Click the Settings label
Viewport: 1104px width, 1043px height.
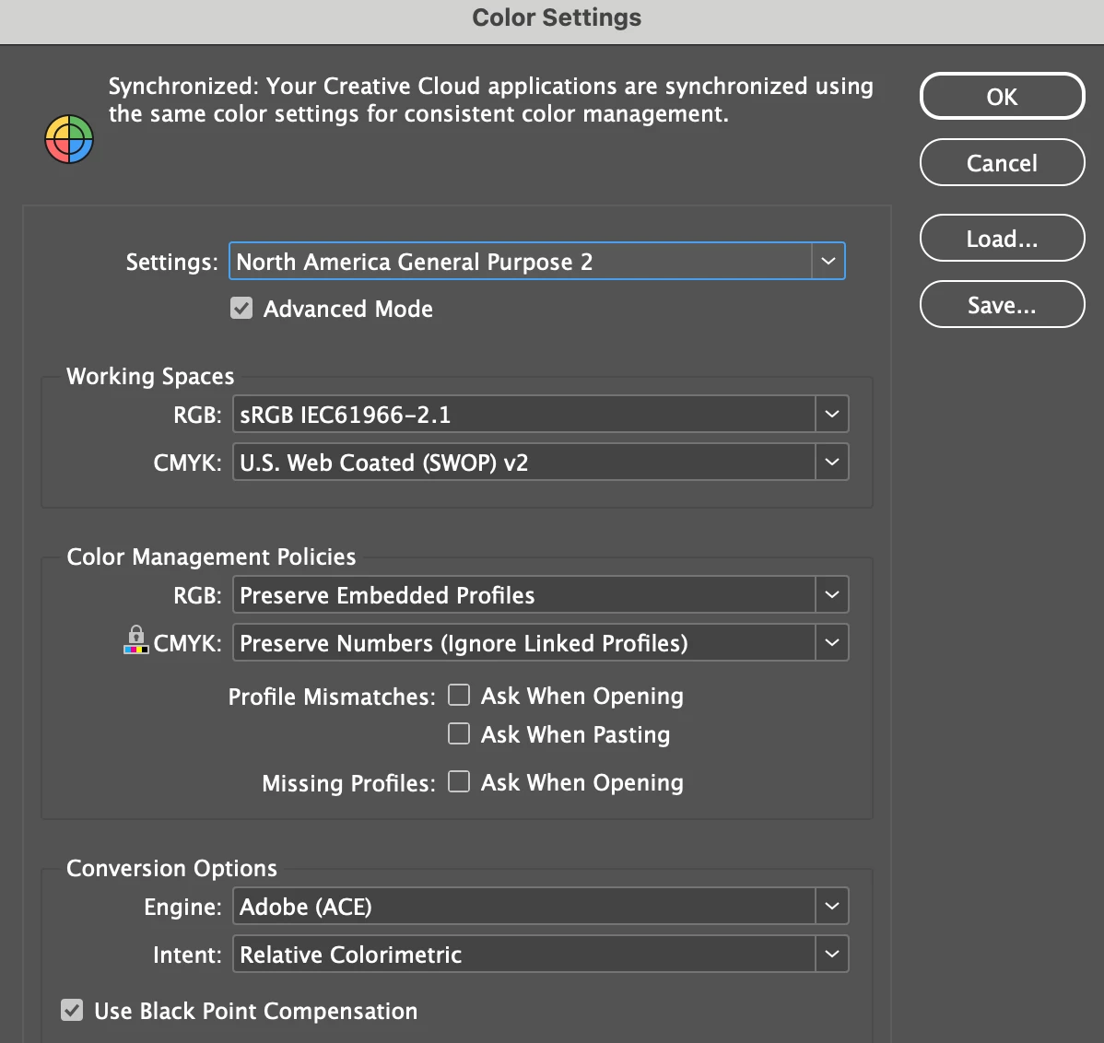(171, 262)
